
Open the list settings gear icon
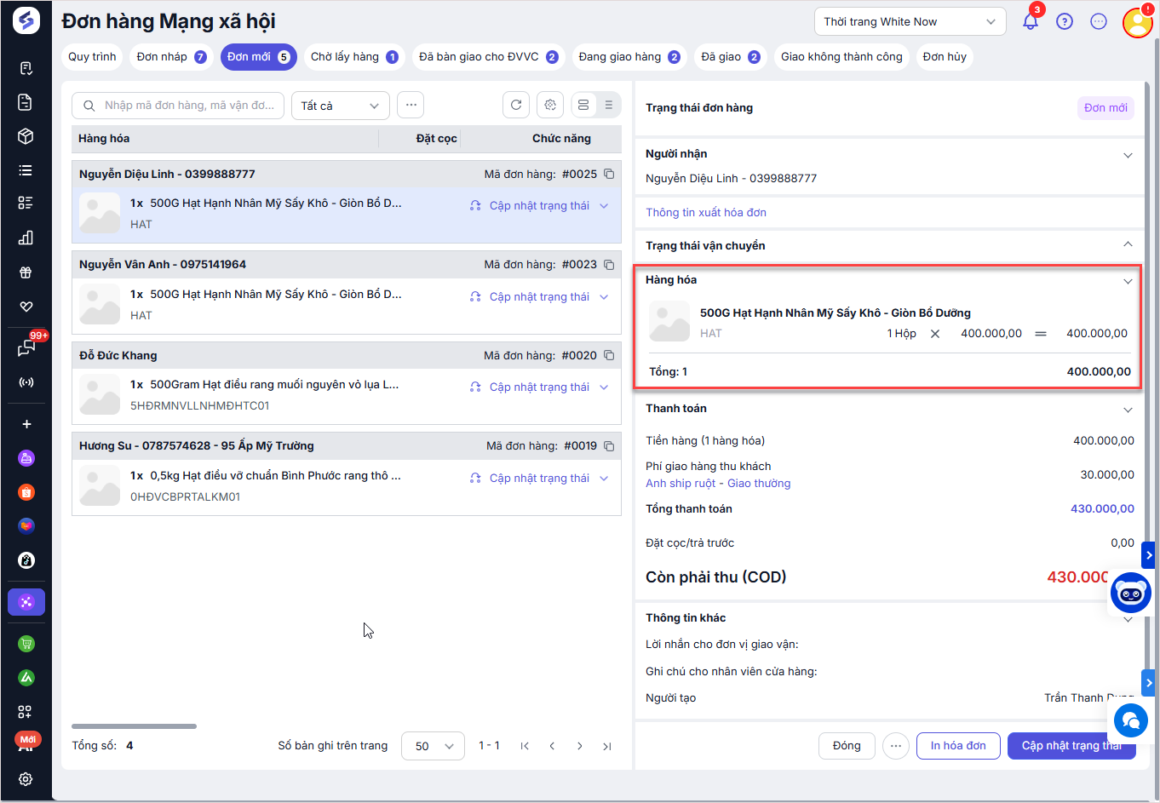(550, 105)
